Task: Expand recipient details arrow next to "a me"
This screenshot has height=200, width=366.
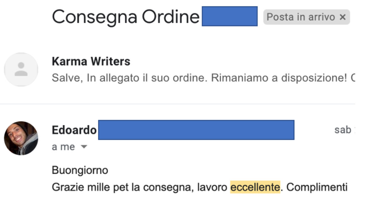Action: coord(84,147)
